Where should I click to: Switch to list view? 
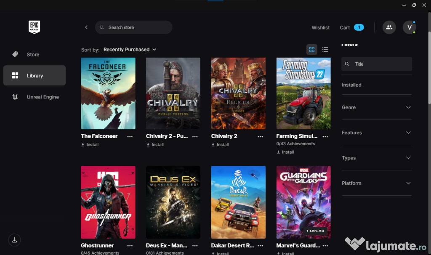point(325,50)
